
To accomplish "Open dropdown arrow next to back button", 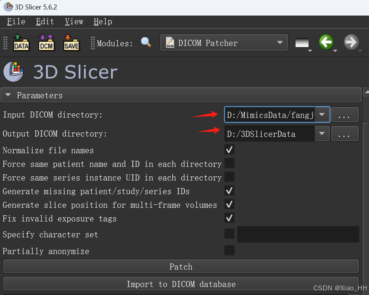I will coord(336,51).
